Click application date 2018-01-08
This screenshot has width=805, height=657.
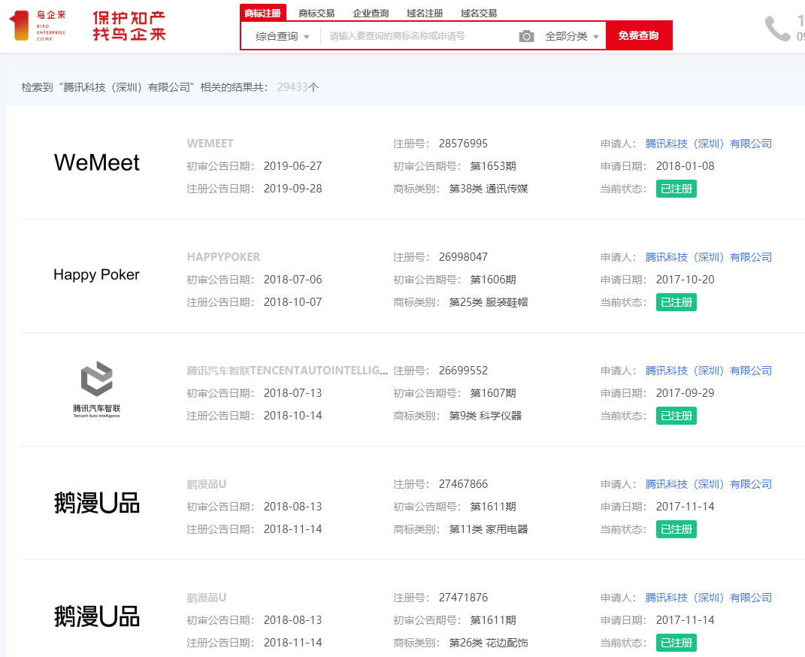click(685, 166)
